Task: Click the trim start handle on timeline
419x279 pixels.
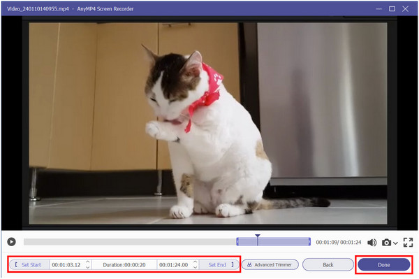Action: click(237, 242)
